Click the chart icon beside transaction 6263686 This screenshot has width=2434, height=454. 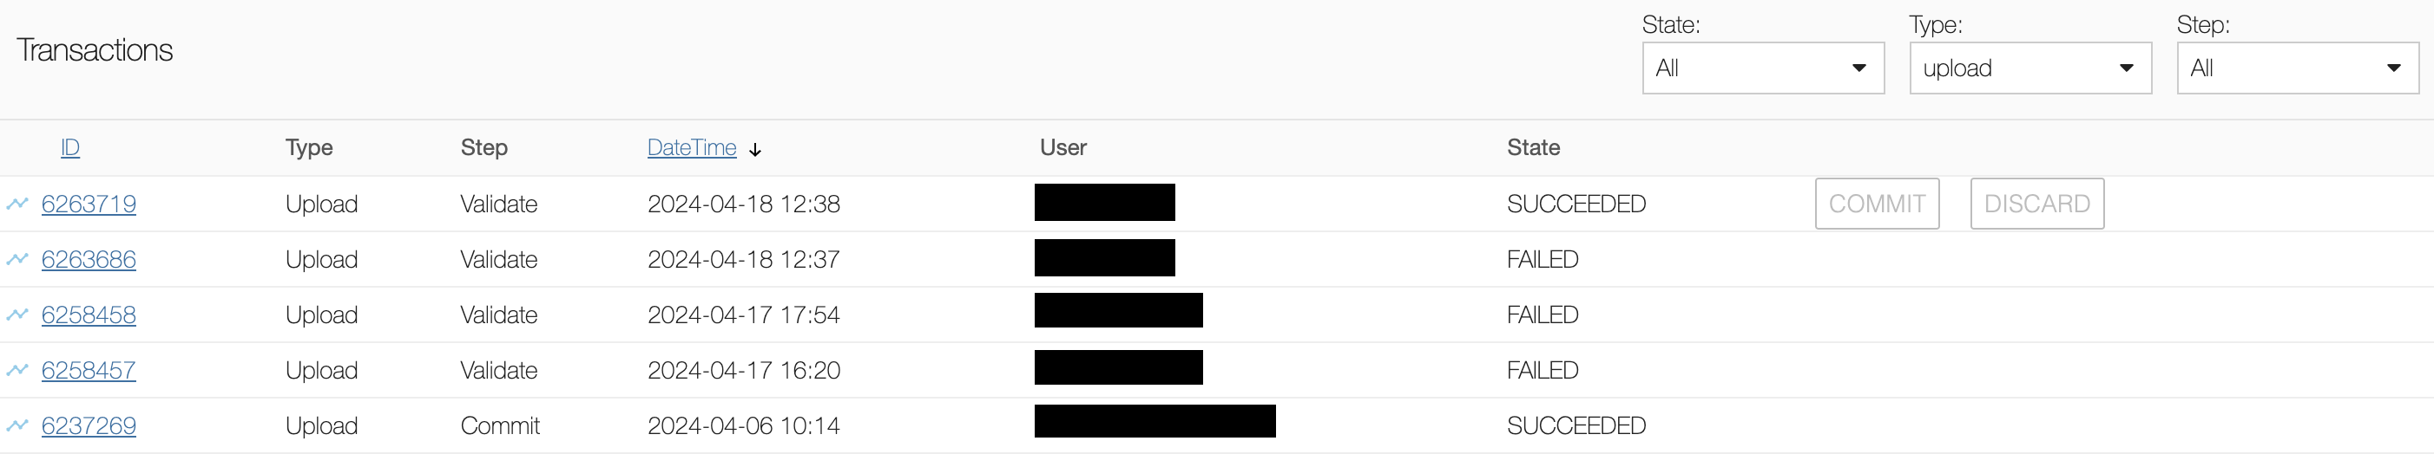17,260
